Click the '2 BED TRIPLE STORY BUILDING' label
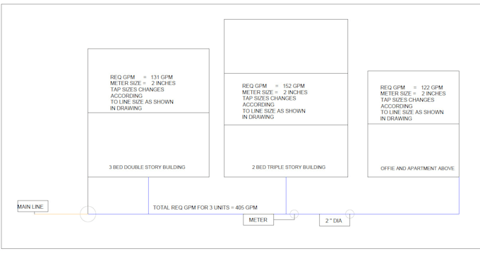 [x=289, y=167]
